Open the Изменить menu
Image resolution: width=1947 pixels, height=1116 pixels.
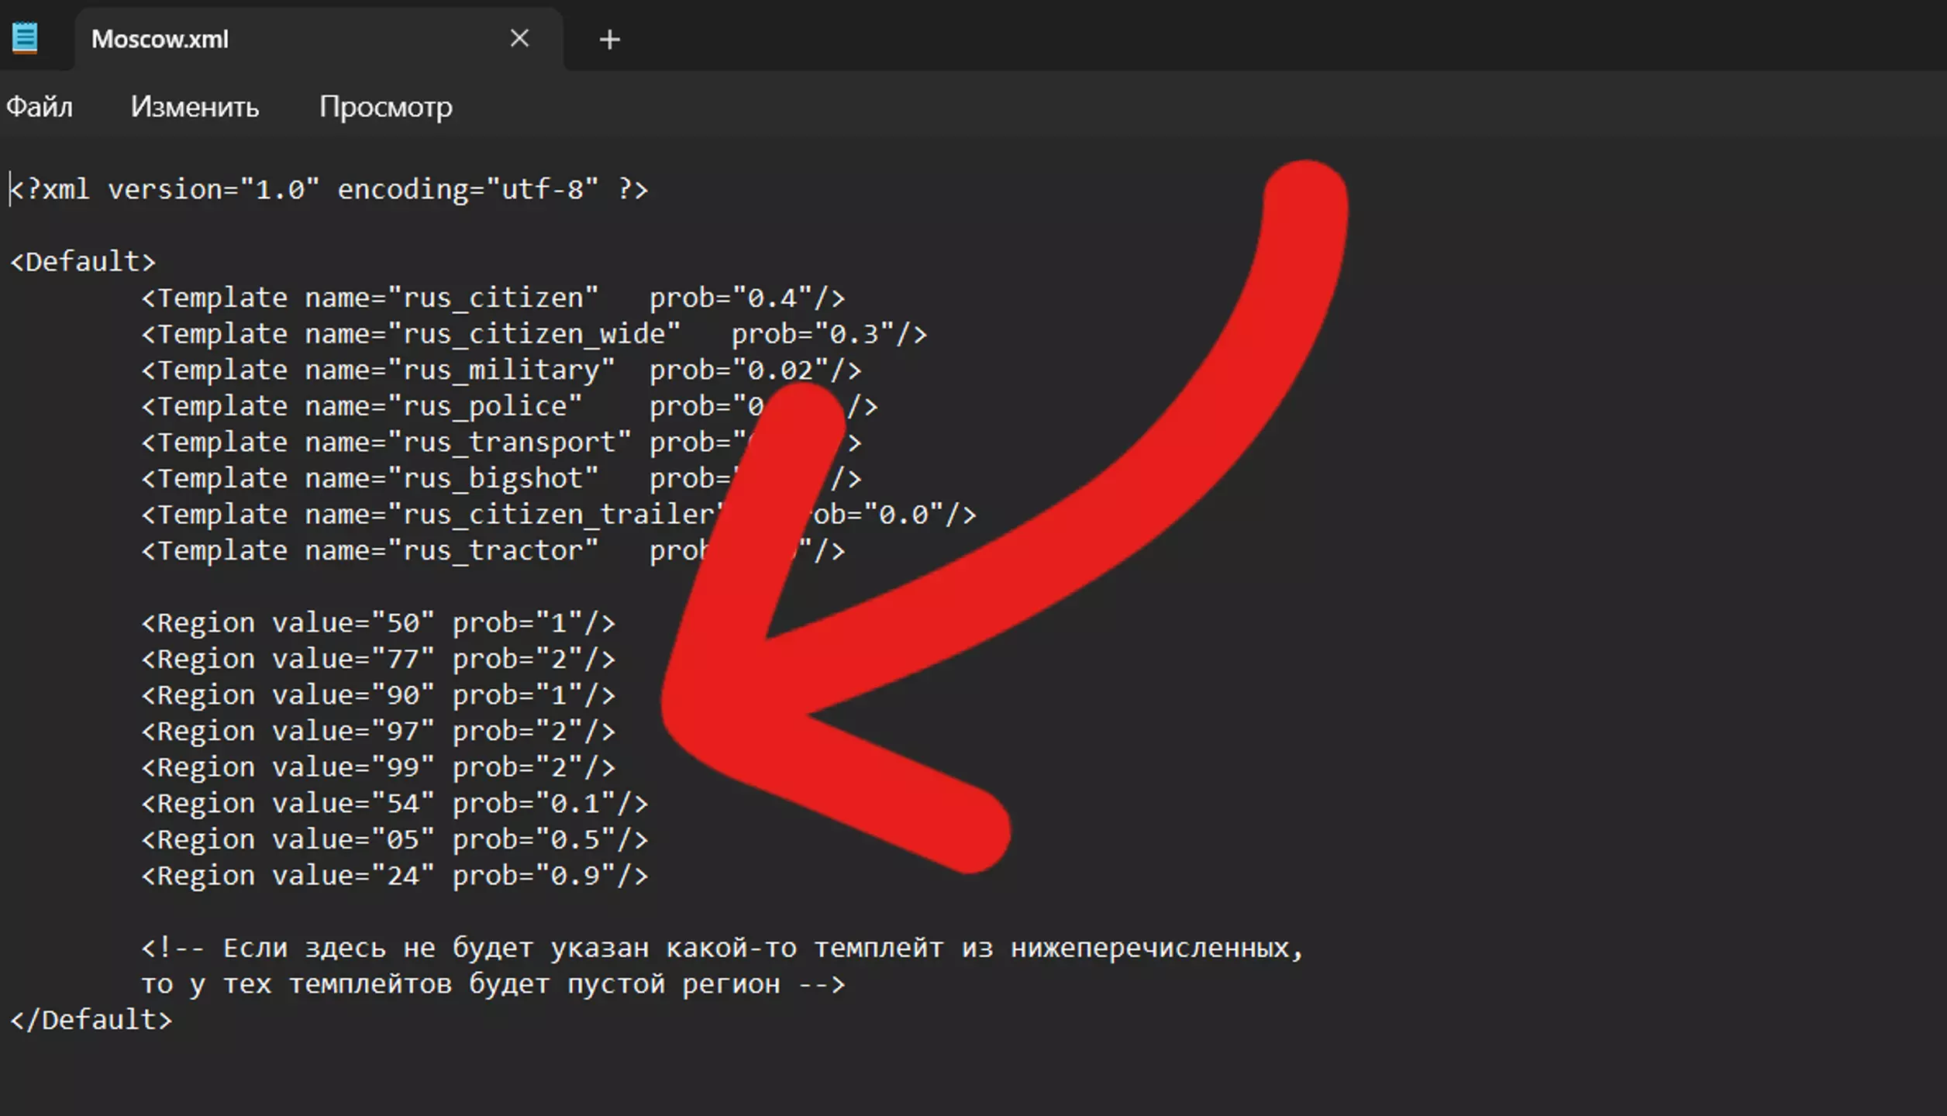(195, 107)
